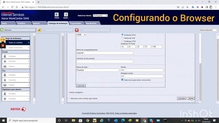Click Cancelar beside the Salvar button

(181, 98)
